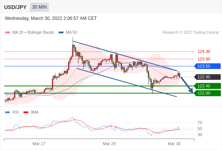This screenshot has height=150, width=222.
Task: Click the blue 123.50 pivot price tag
Action: click(207, 66)
